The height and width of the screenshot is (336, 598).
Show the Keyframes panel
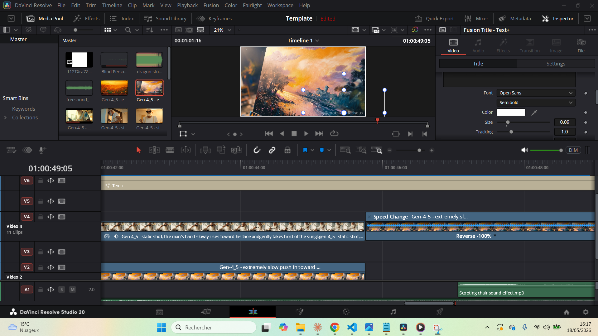click(214, 18)
